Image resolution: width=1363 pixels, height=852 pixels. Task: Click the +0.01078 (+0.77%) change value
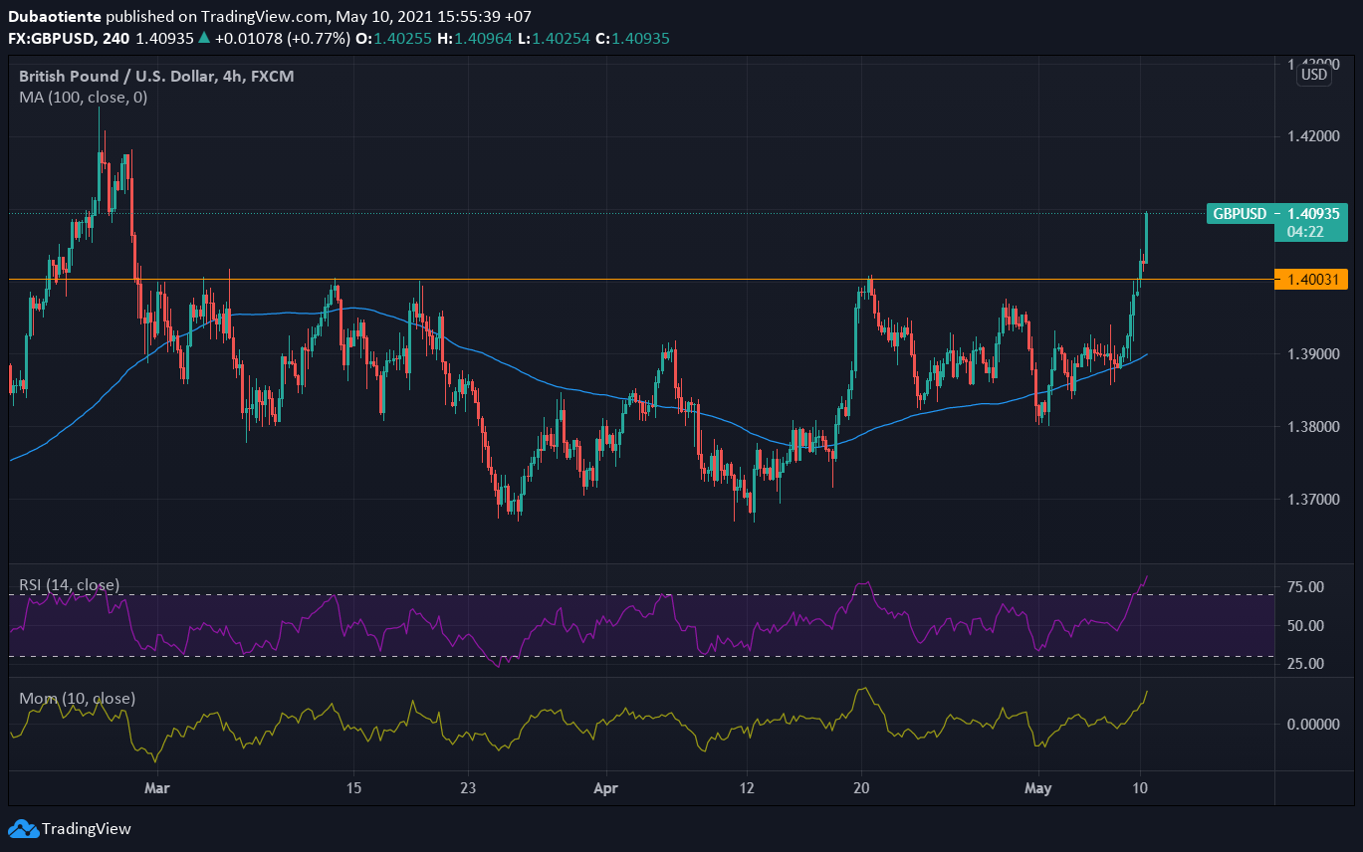[282, 39]
